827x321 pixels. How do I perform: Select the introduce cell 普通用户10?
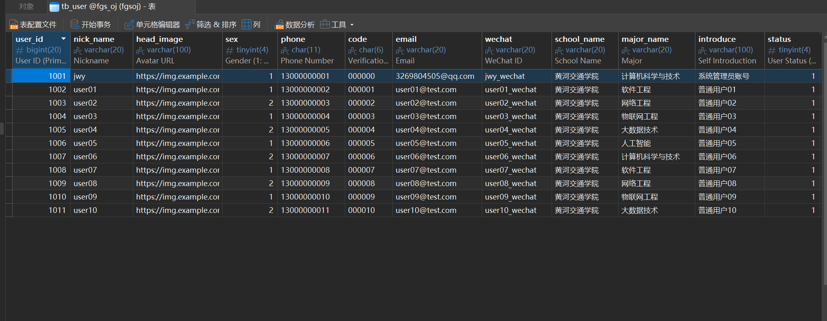[x=730, y=210]
